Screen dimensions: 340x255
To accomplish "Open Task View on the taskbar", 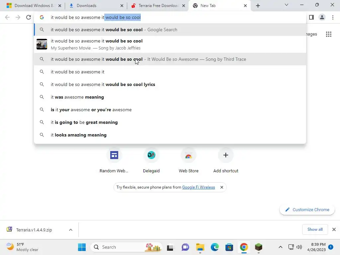I will tap(170, 247).
